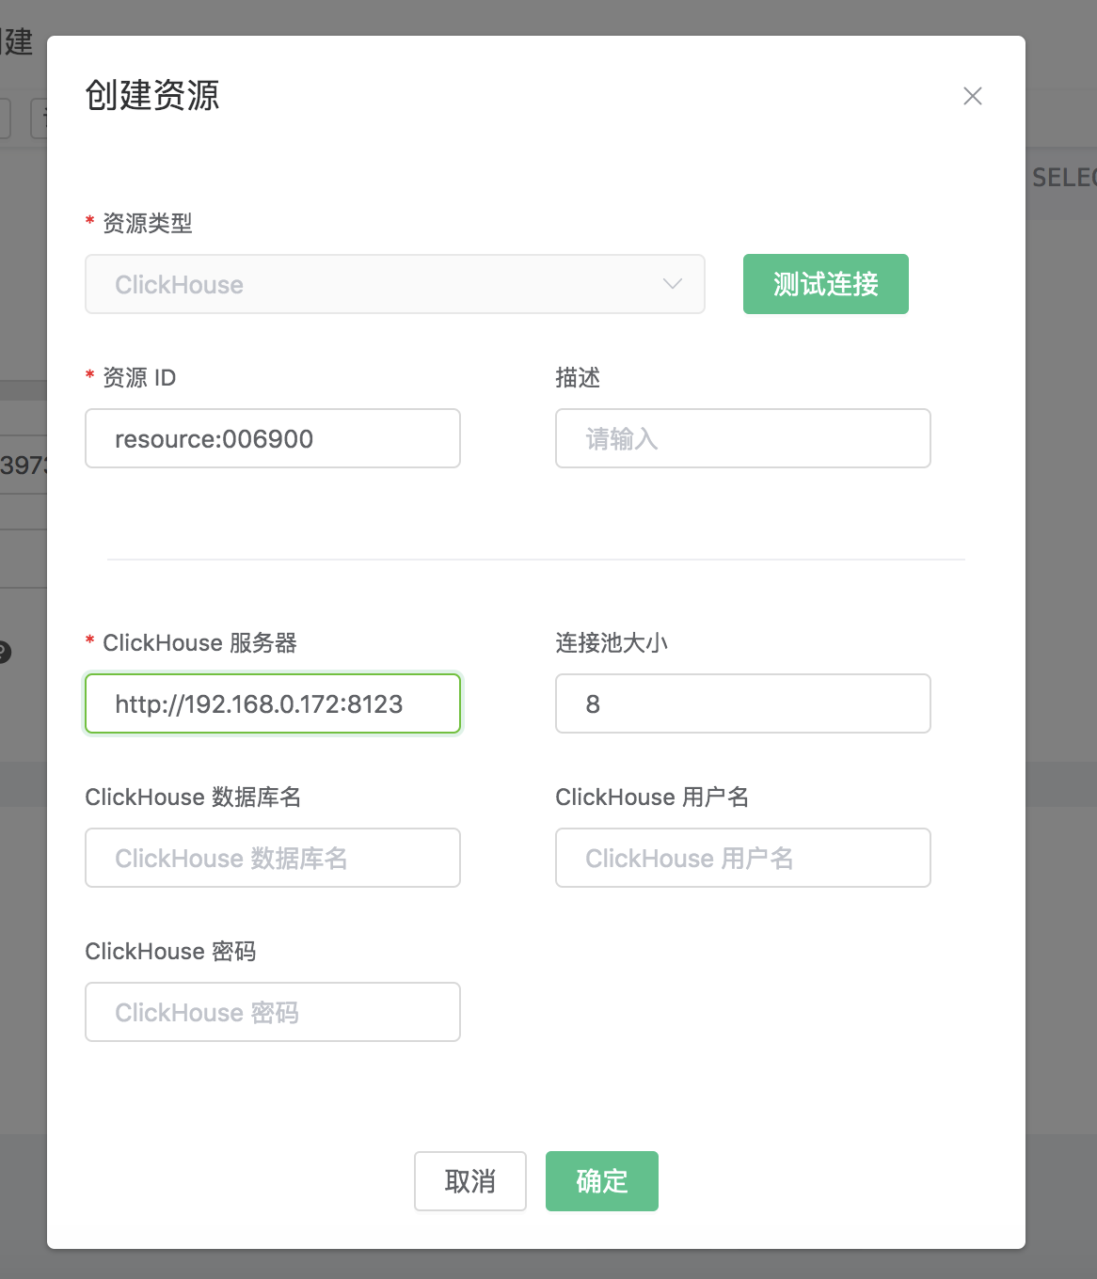Click into the ClickHouse 服务器 URL field
Screen dimensions: 1097x1279
pyautogui.click(x=273, y=703)
